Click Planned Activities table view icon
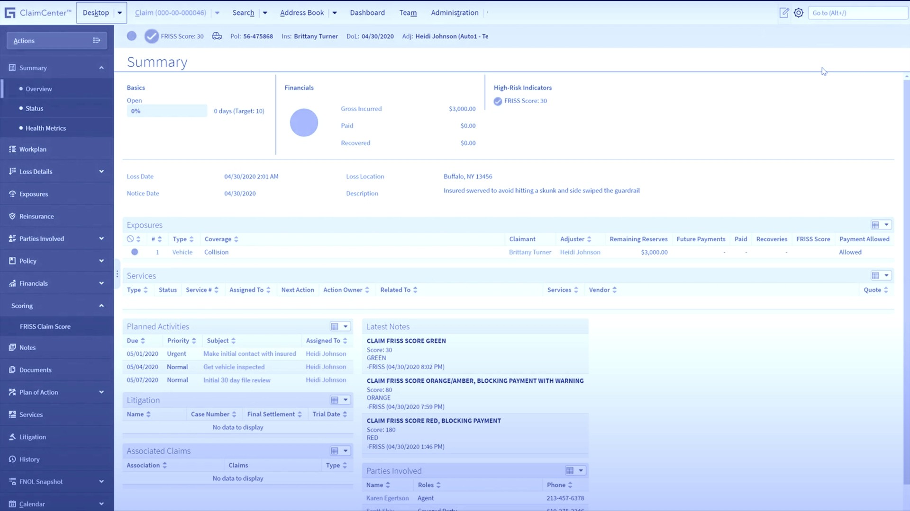The image size is (910, 511). click(335, 326)
